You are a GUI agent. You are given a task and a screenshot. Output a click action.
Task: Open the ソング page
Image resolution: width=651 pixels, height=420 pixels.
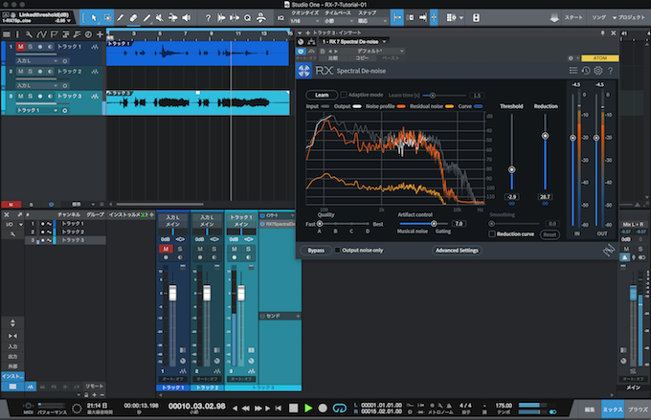[598, 17]
